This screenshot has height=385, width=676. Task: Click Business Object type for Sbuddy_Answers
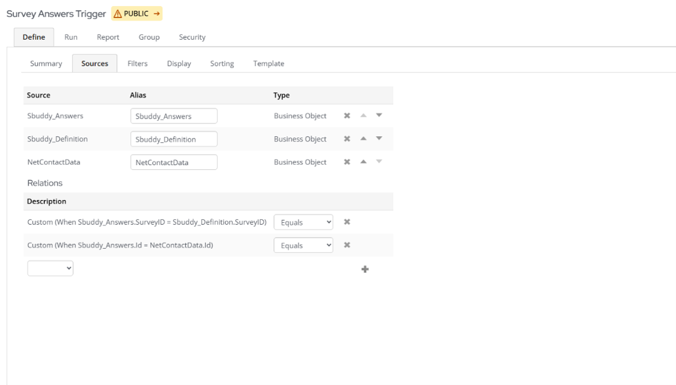coord(300,116)
